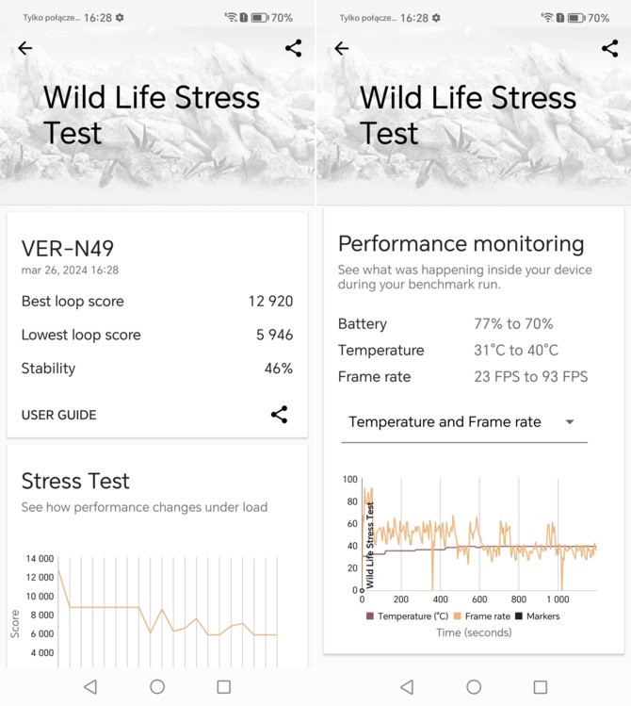This screenshot has height=706, width=631.
Task: Tap the left screen's Android home circle
Action: 157,686
